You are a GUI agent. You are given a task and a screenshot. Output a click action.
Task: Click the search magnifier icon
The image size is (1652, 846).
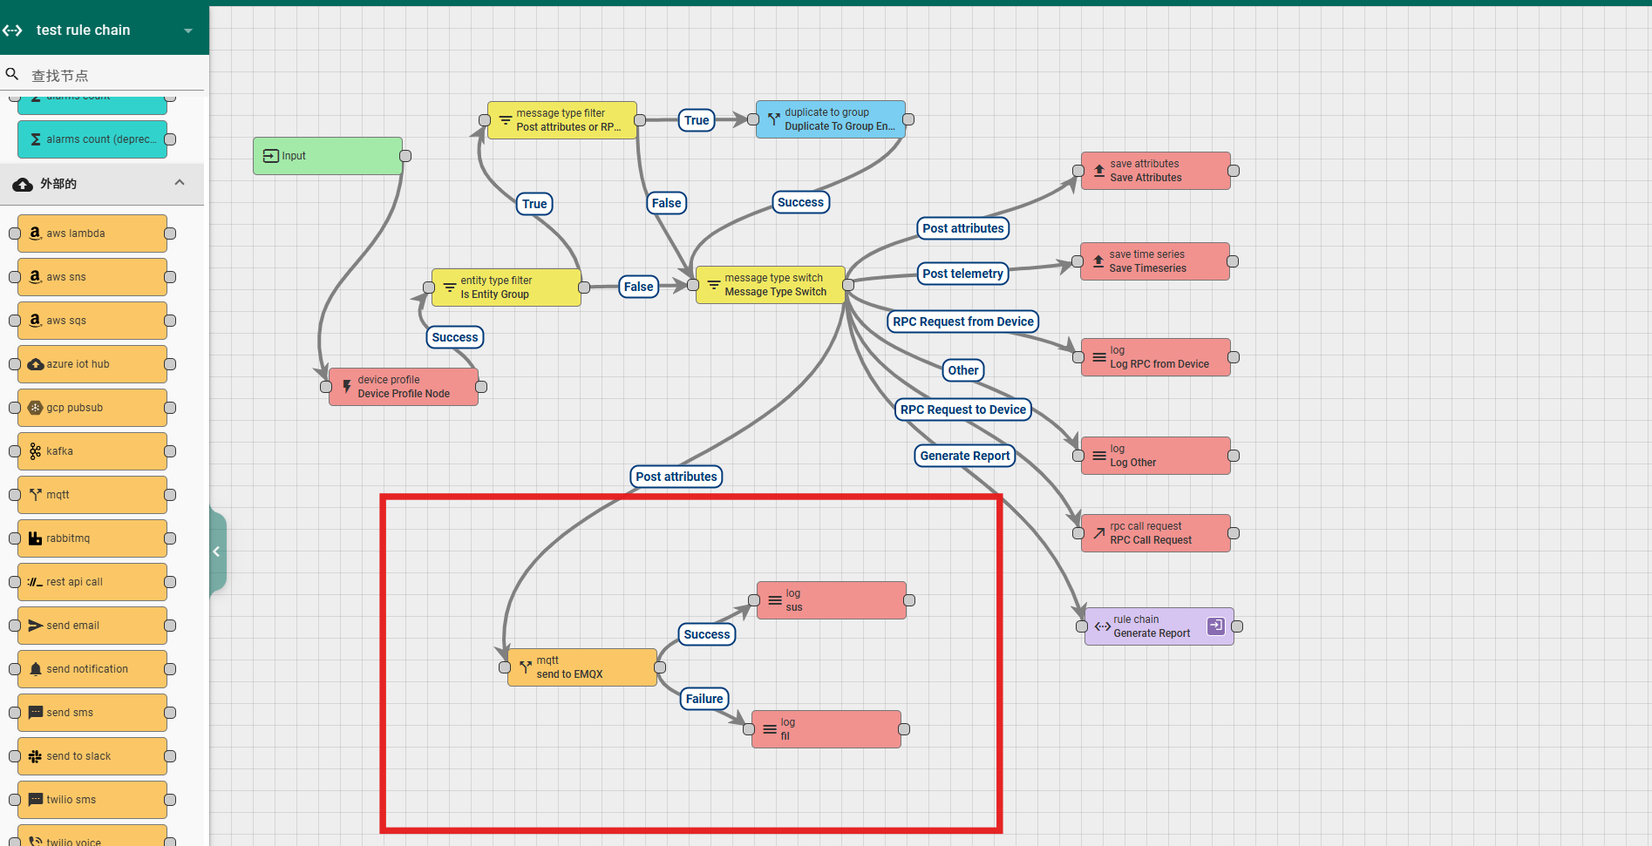12,75
